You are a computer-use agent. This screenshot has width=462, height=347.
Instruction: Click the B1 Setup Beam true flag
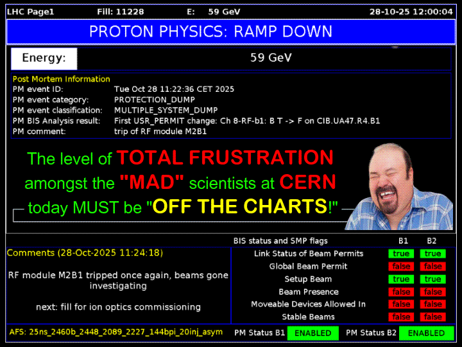click(401, 279)
